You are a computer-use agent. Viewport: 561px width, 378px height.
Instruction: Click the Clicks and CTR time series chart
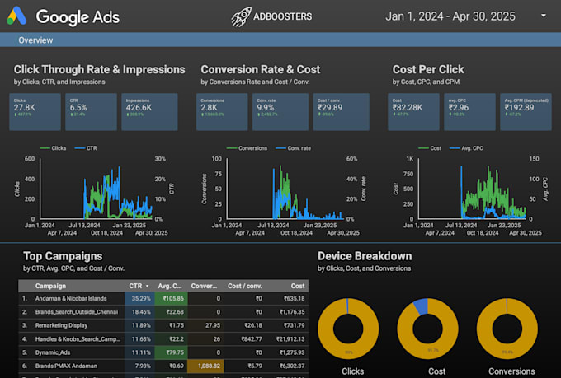coord(96,189)
